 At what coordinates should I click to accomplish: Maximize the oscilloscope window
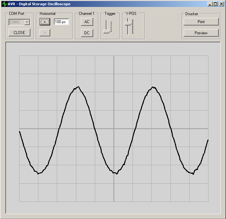coord(215,4)
